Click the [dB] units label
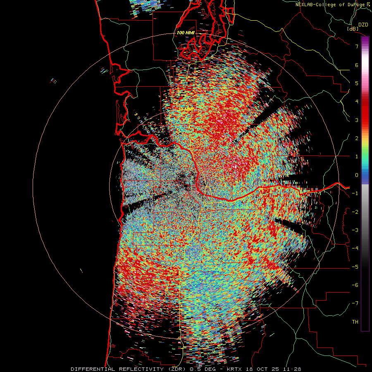Viewport: 372px width, 372px height. click(x=353, y=29)
